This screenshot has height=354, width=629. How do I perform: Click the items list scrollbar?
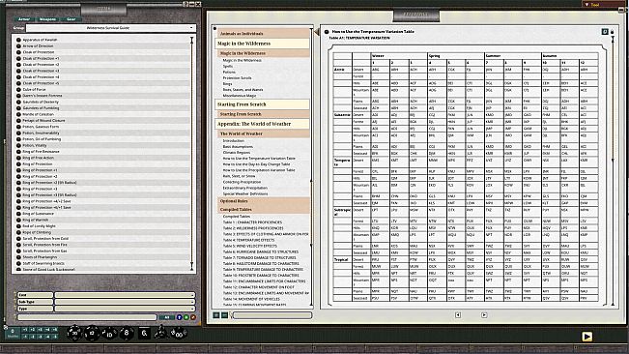pyautogui.click(x=191, y=154)
